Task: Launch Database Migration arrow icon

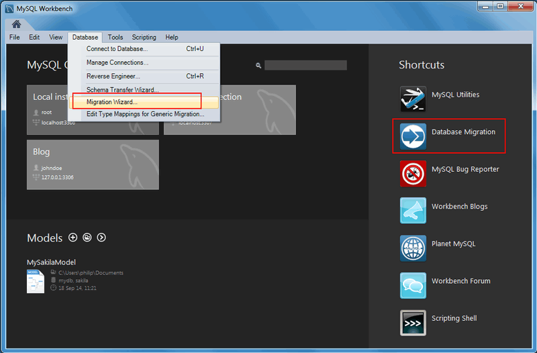Action: click(413, 136)
